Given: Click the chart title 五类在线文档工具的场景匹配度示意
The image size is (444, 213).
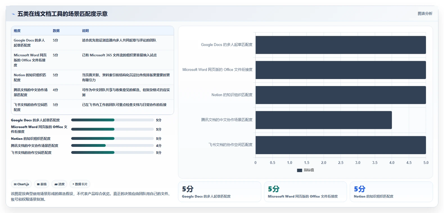Looking at the screenshot, I should 62,14.
